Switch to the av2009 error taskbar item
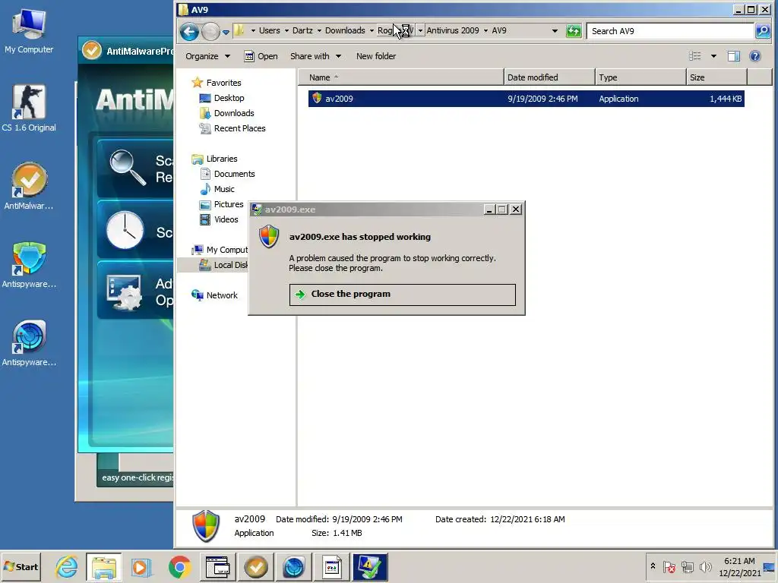This screenshot has height=583, width=778. (370, 567)
